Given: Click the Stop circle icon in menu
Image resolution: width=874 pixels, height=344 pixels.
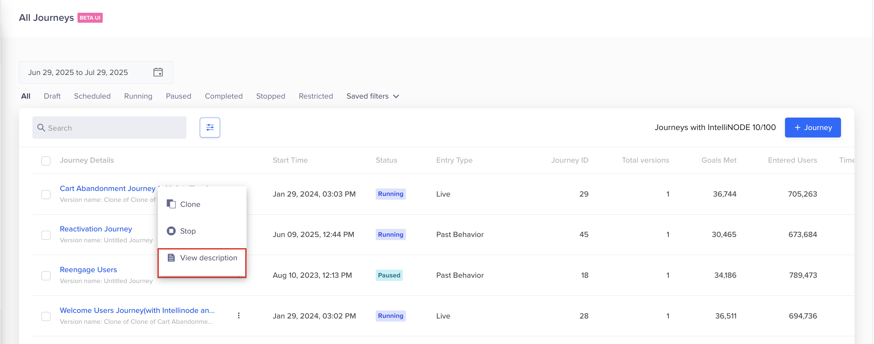Looking at the screenshot, I should [171, 231].
